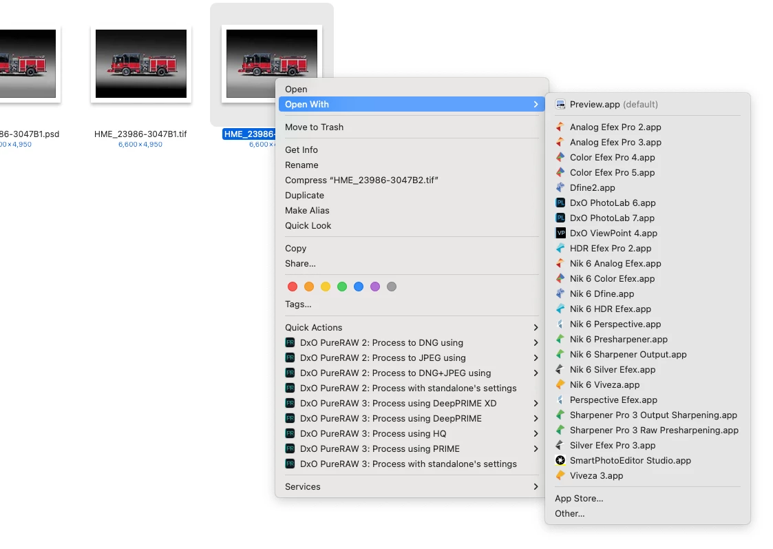Choose Silver Efex Pro 3.app icon
This screenshot has width=773, height=549.
click(560, 446)
